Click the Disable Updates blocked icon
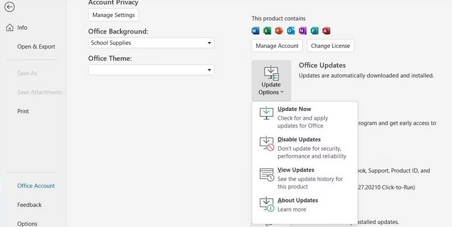This screenshot has width=452, height=227. [267, 144]
